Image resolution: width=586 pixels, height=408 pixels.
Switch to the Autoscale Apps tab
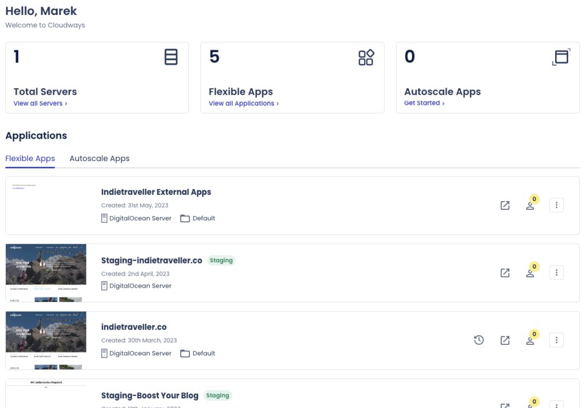(100, 158)
